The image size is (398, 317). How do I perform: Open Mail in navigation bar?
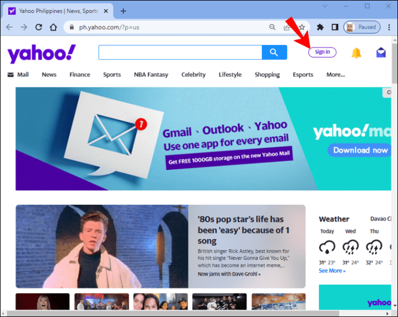point(18,75)
